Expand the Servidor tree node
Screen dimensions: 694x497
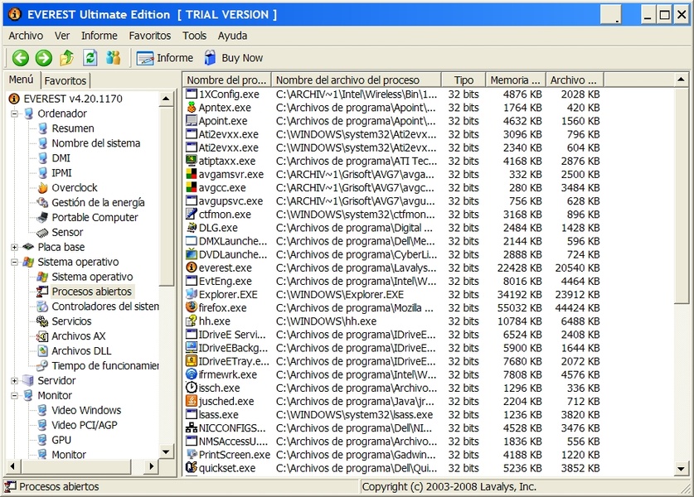click(15, 381)
